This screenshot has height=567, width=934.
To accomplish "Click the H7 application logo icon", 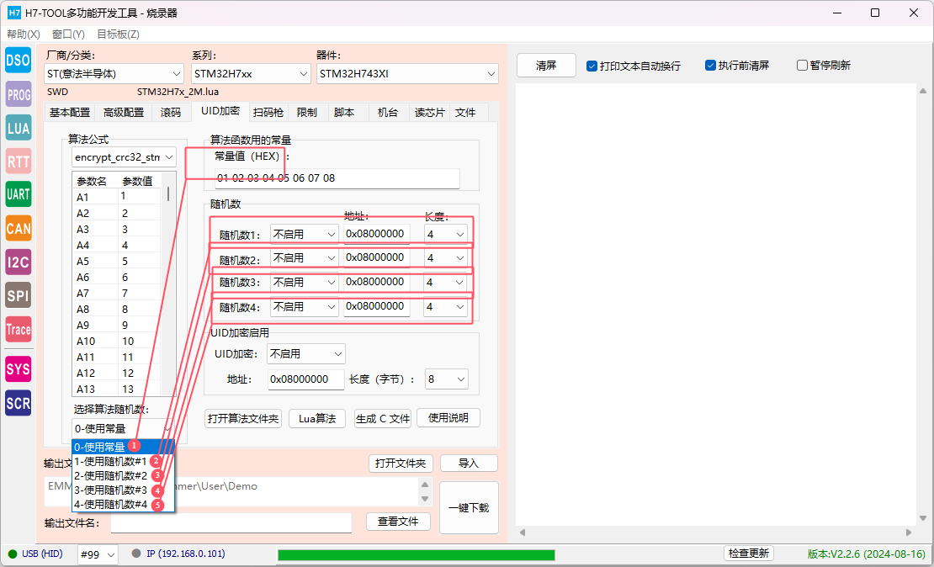I will (13, 13).
